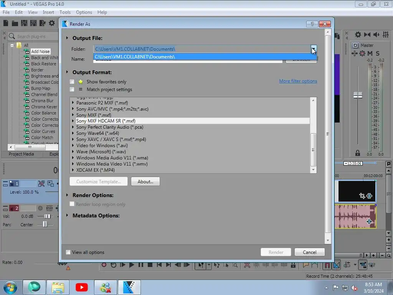
Task: Expand Sony AVC/MVC format templates
Action: 73,109
